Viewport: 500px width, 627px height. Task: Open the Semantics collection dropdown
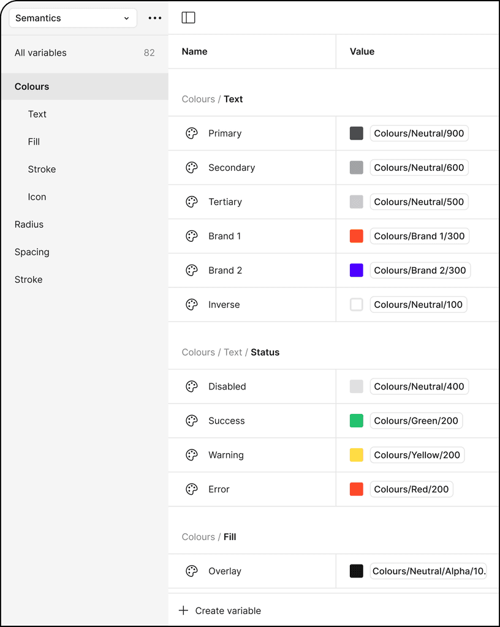(x=72, y=18)
